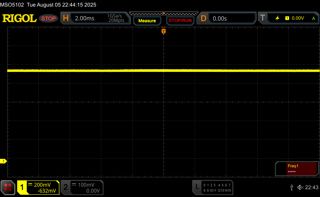This screenshot has width=320, height=197.
Task: Click the red STOP status indicator
Action: (x=48, y=18)
